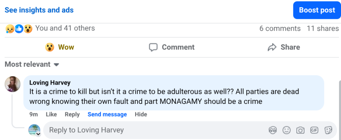This screenshot has height=140, width=341.
Task: View the 6 comments count
Action: 280,29
